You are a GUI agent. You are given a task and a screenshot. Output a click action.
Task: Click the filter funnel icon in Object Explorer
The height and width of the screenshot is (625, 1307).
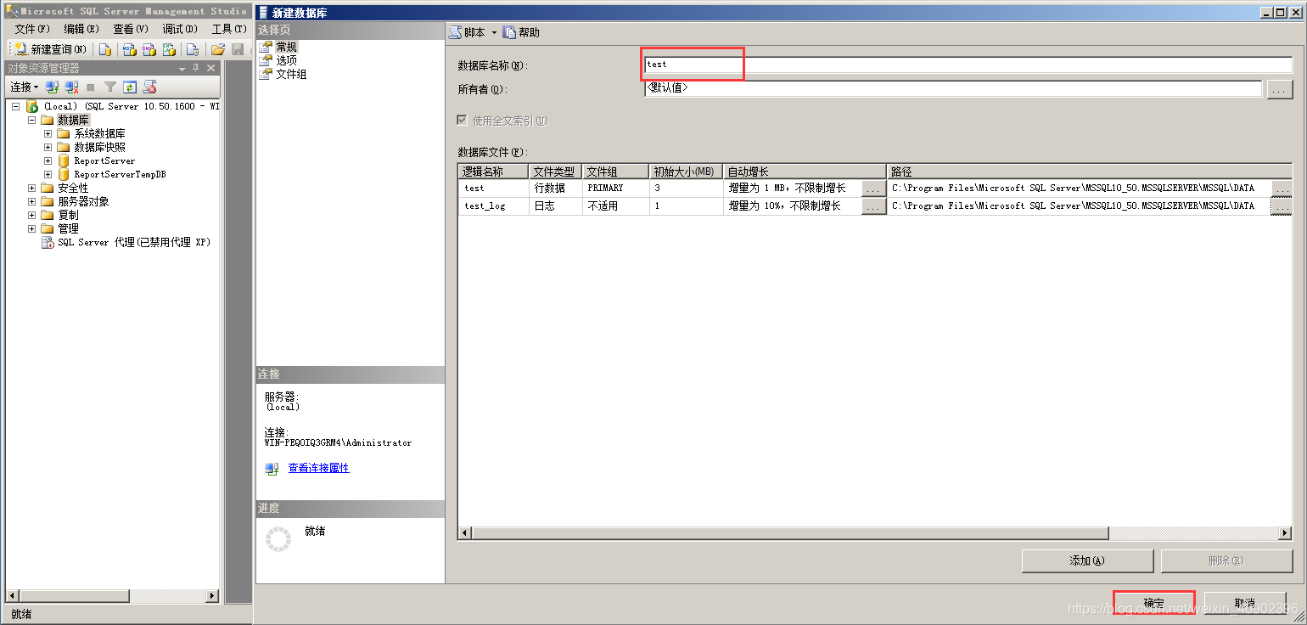point(110,87)
